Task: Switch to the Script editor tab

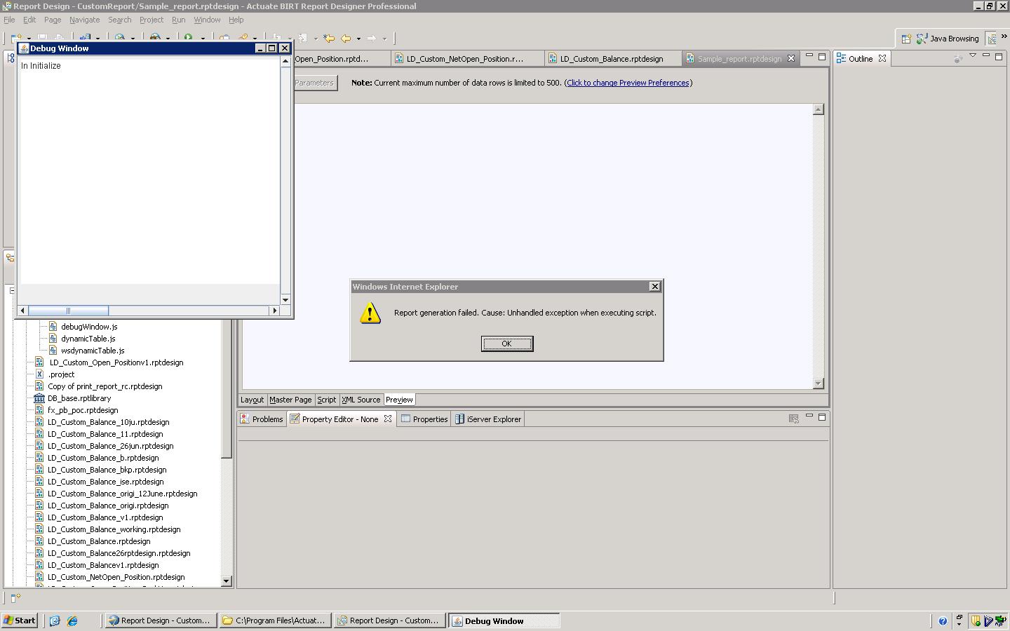Action: pos(326,400)
